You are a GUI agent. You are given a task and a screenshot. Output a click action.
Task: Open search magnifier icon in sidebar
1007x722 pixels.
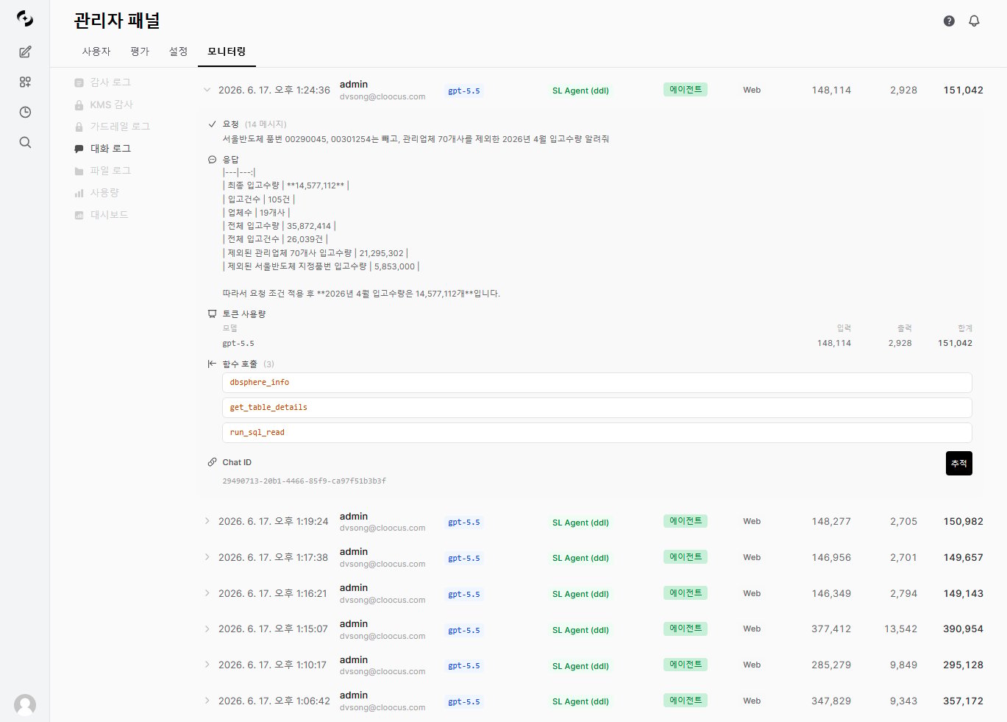coord(25,142)
